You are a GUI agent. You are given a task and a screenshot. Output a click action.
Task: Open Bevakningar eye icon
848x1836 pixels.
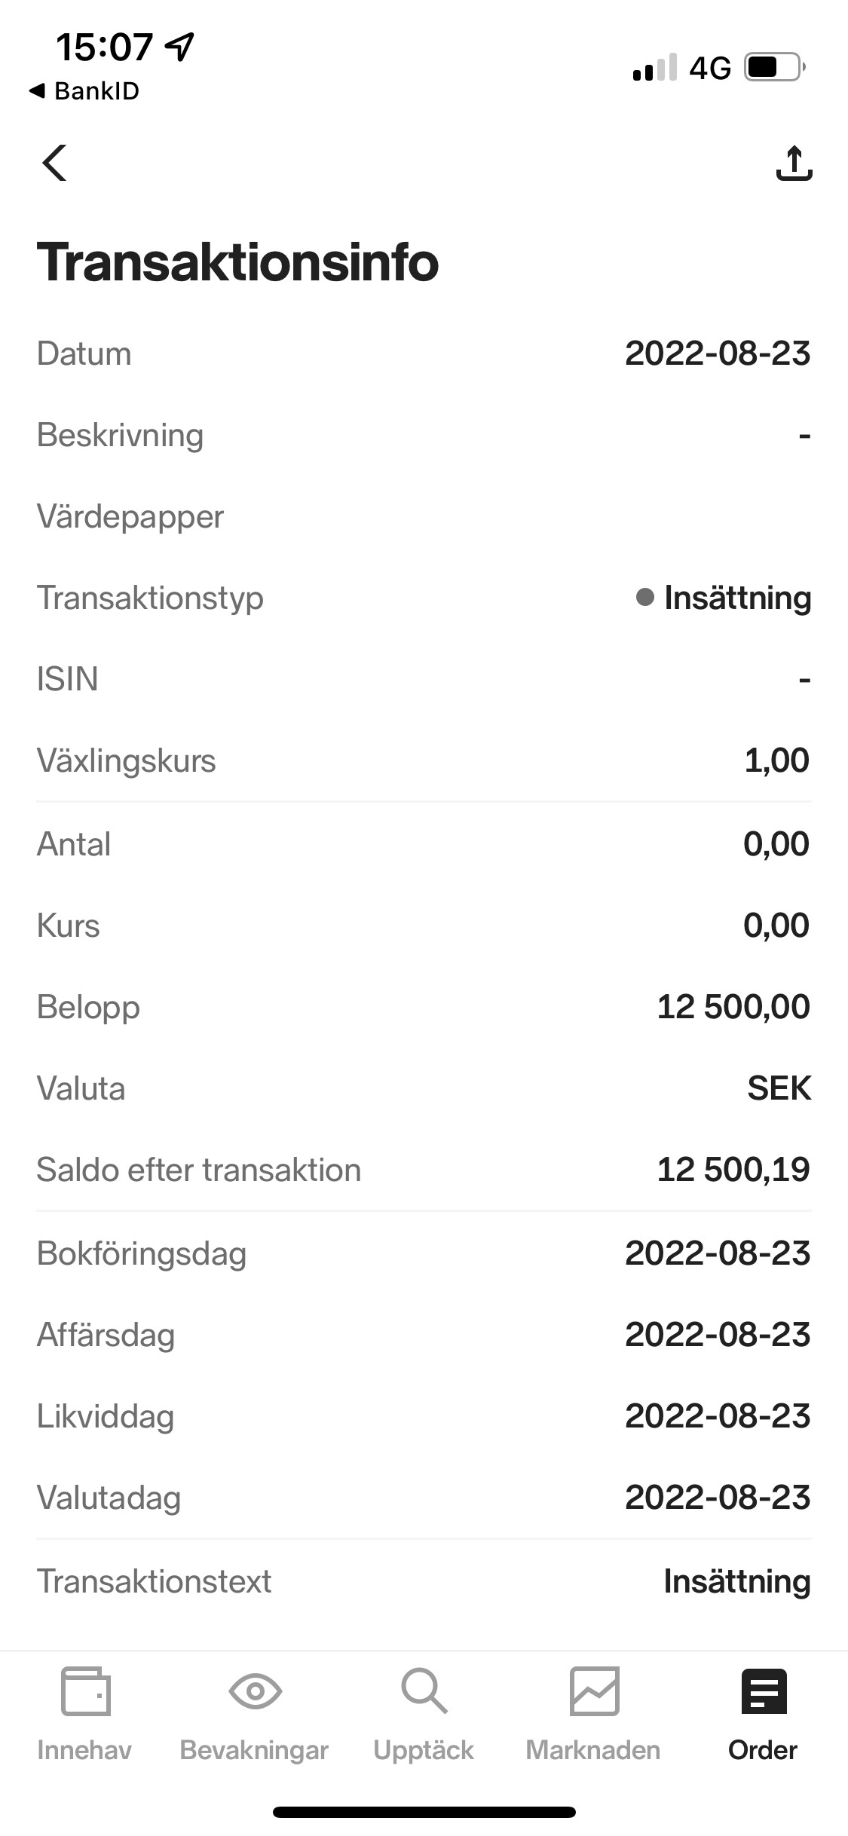pyautogui.click(x=255, y=1691)
